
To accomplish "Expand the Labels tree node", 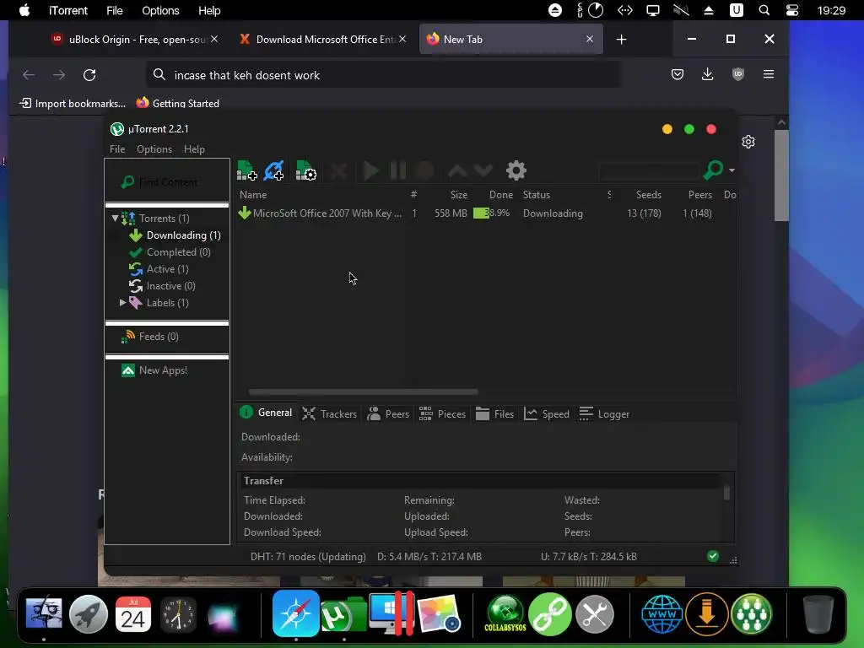I will point(123,303).
